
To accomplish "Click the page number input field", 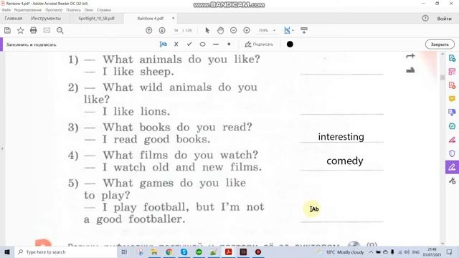I will (176, 30).
